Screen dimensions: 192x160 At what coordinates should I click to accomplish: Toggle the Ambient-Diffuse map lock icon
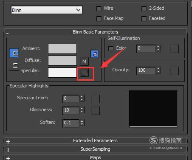[95, 54]
